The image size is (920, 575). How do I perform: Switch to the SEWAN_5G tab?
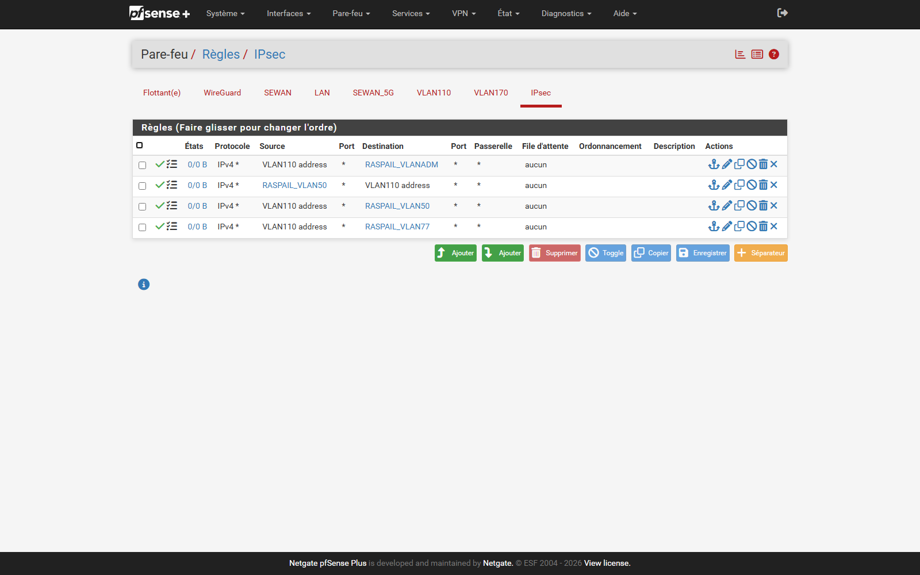coord(373,93)
